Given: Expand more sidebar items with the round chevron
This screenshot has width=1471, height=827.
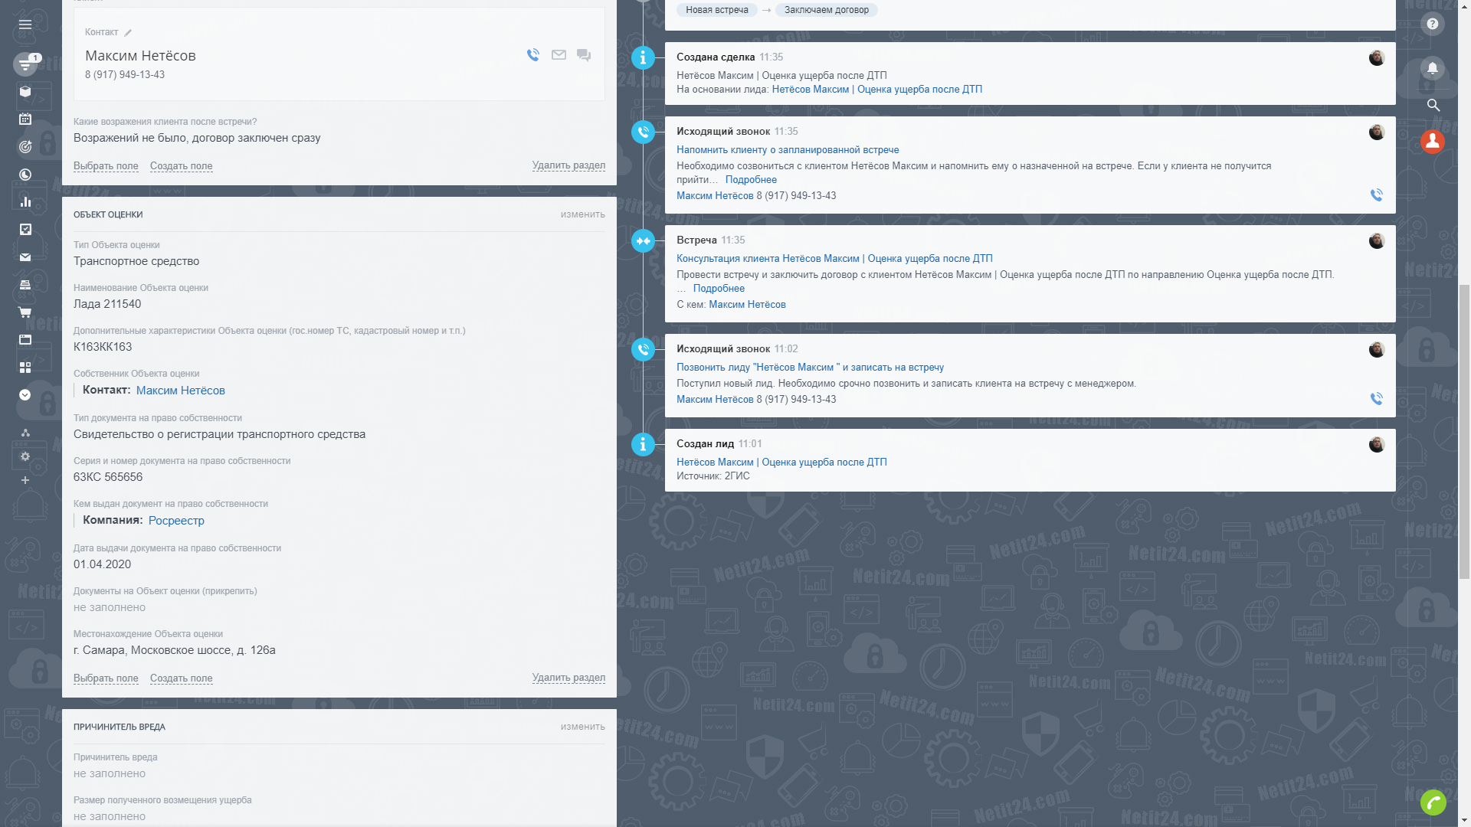Looking at the screenshot, I should pyautogui.click(x=25, y=395).
